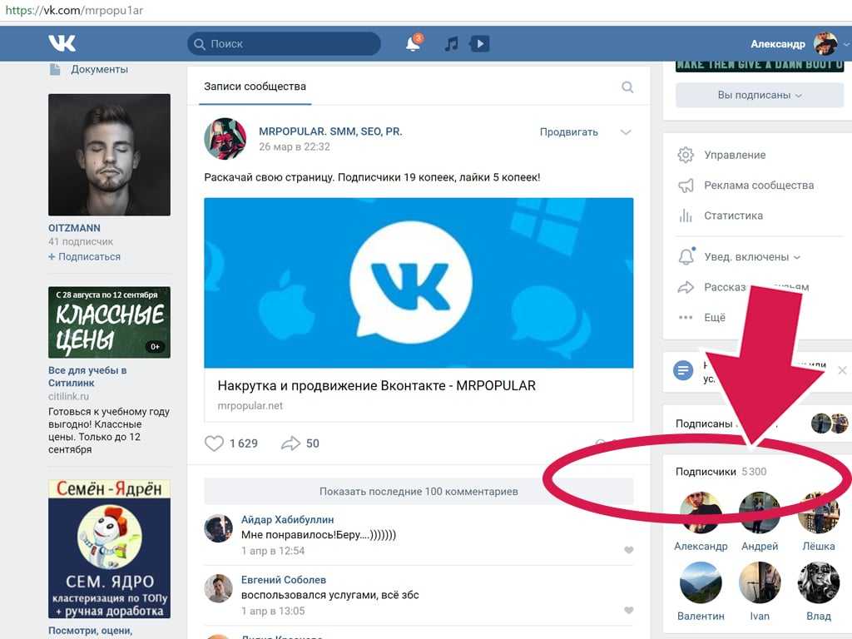Viewport: 852px width, 639px height.
Task: Open Реклама сообщества
Action: 759,186
